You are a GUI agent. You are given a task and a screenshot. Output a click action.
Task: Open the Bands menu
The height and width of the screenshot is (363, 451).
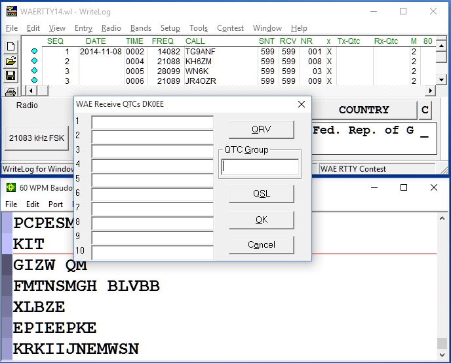[x=141, y=28]
